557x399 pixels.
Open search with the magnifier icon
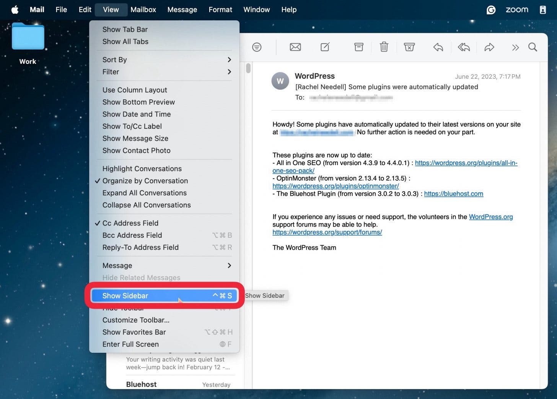tap(533, 47)
